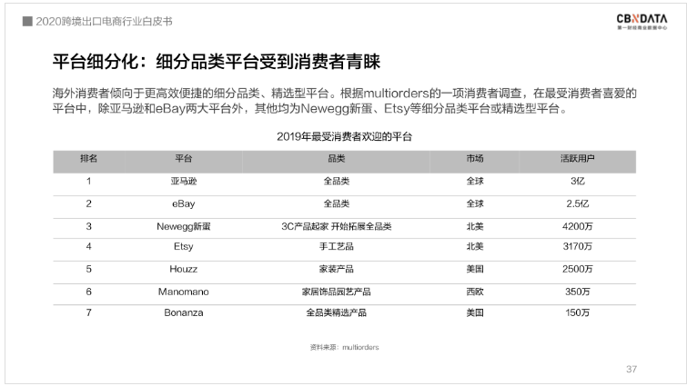Select the Manomano platform cell
Image resolution: width=687 pixels, height=386 pixels.
183,292
